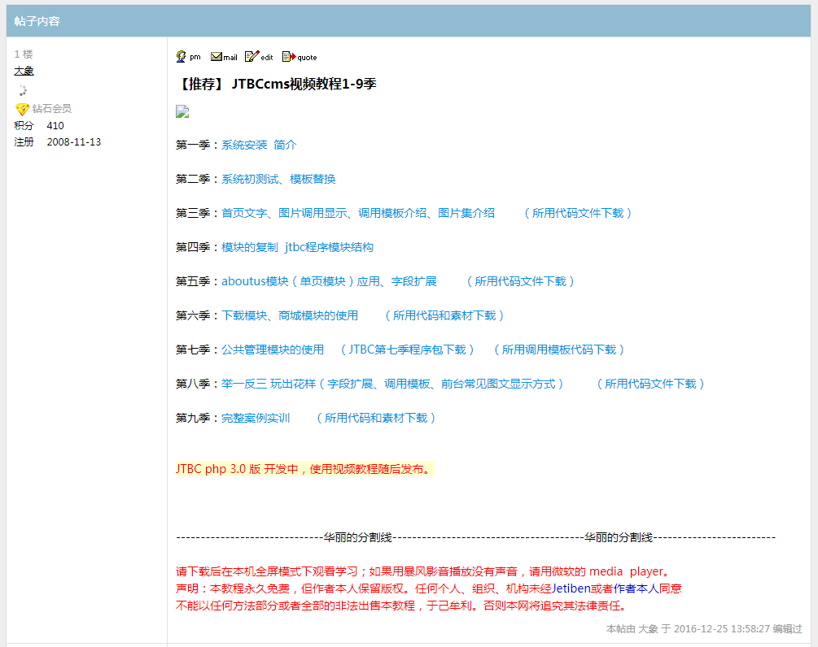Click the 第九季 label text
The image size is (818, 647).
[x=193, y=418]
